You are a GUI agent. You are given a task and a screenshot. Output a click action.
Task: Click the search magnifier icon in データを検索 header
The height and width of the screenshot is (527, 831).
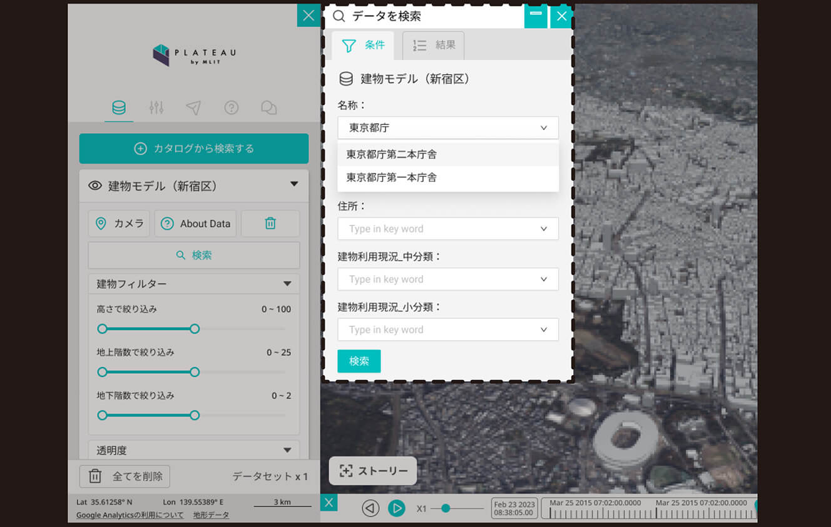click(339, 16)
